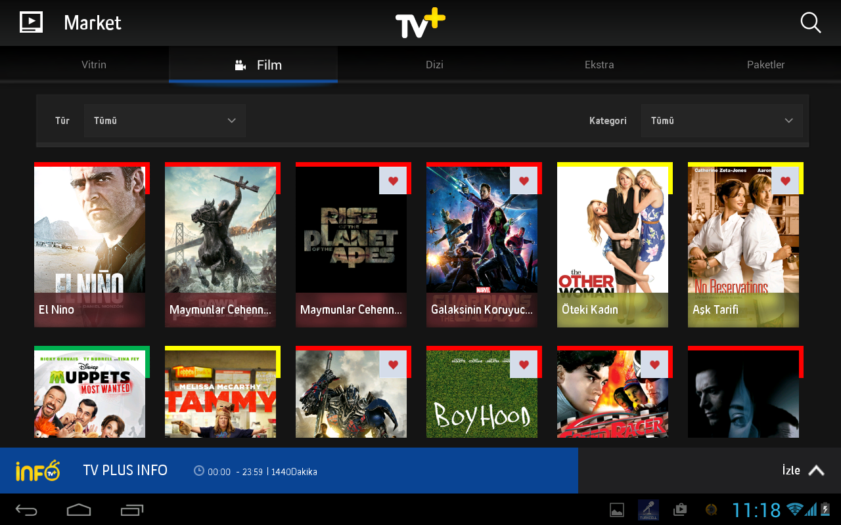Open the gallery notification icon
The height and width of the screenshot is (525, 841).
tap(617, 510)
